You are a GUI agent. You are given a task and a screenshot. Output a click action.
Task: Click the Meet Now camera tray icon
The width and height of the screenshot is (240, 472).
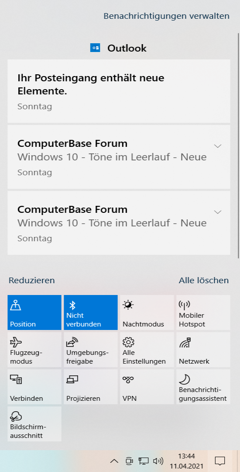point(129,461)
